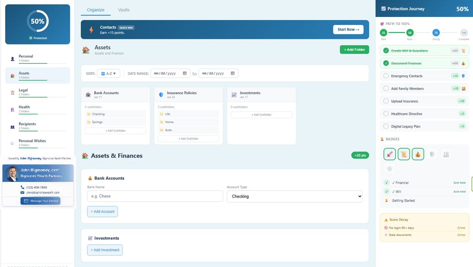Click the Bank Accounts folder building icon
Viewport: 473px width, 267px height.
88,95
